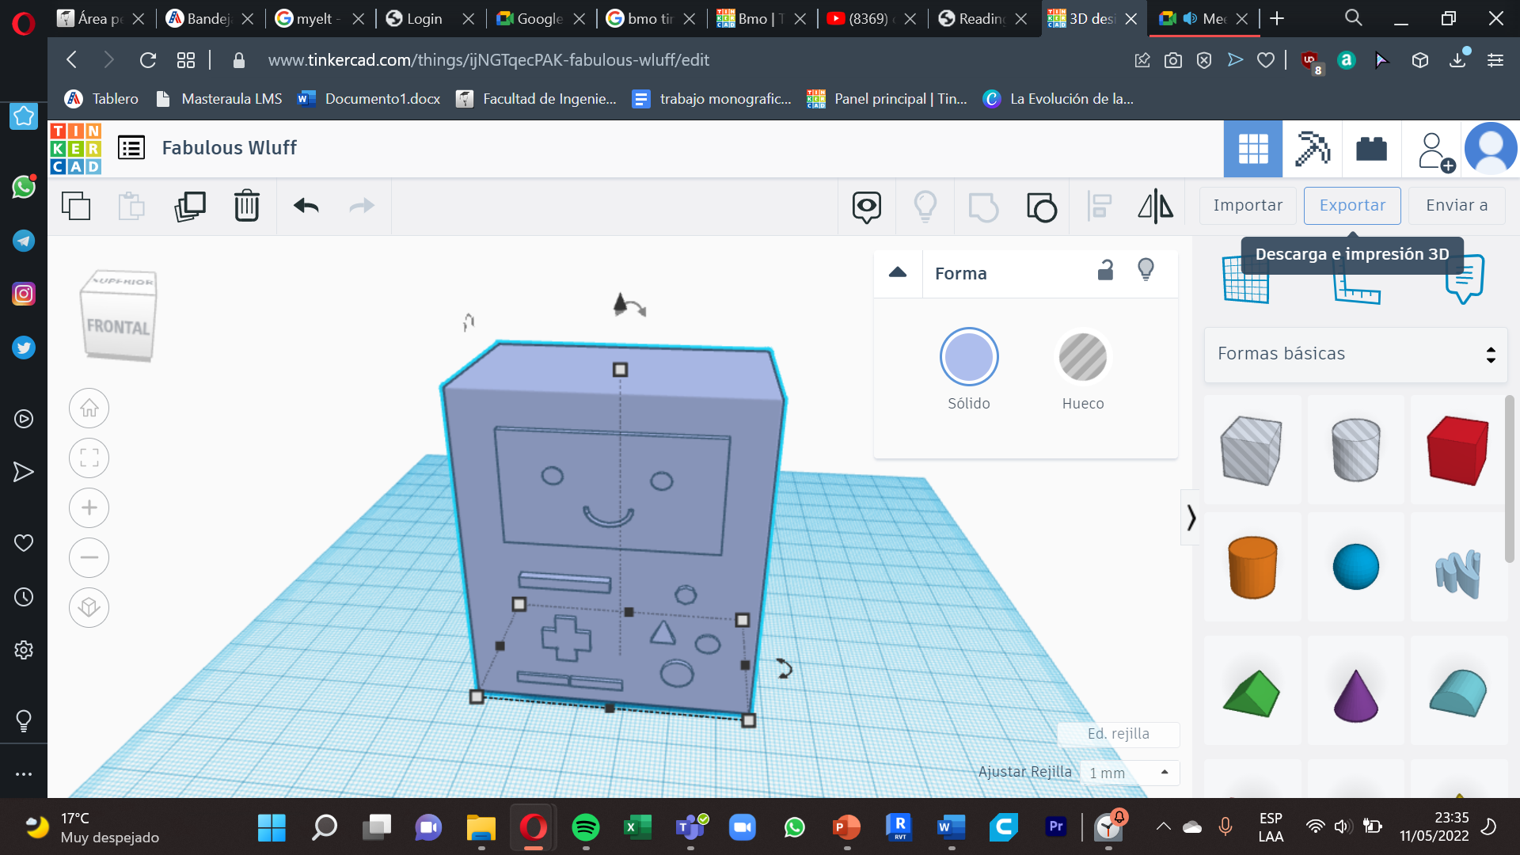Click the Fabulous Wluff design name

click(x=230, y=148)
